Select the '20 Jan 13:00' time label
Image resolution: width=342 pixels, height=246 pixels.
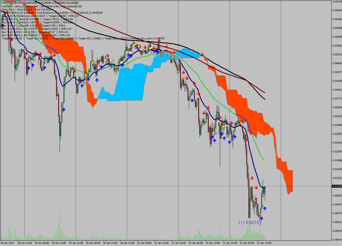tap(110, 243)
